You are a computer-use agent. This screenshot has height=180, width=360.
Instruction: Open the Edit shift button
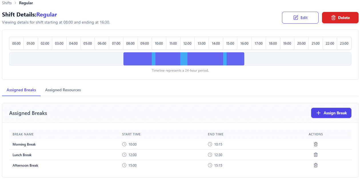(300, 18)
